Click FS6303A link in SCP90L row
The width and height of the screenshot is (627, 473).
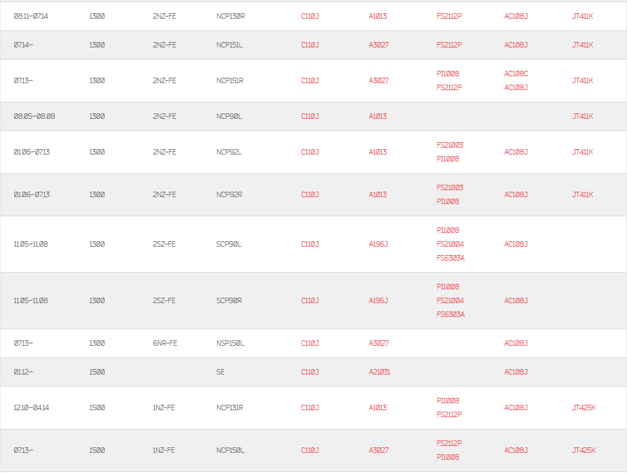451,258
